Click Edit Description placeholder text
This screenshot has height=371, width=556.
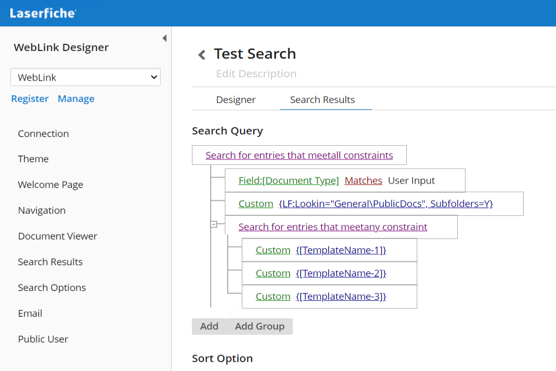[x=257, y=73]
